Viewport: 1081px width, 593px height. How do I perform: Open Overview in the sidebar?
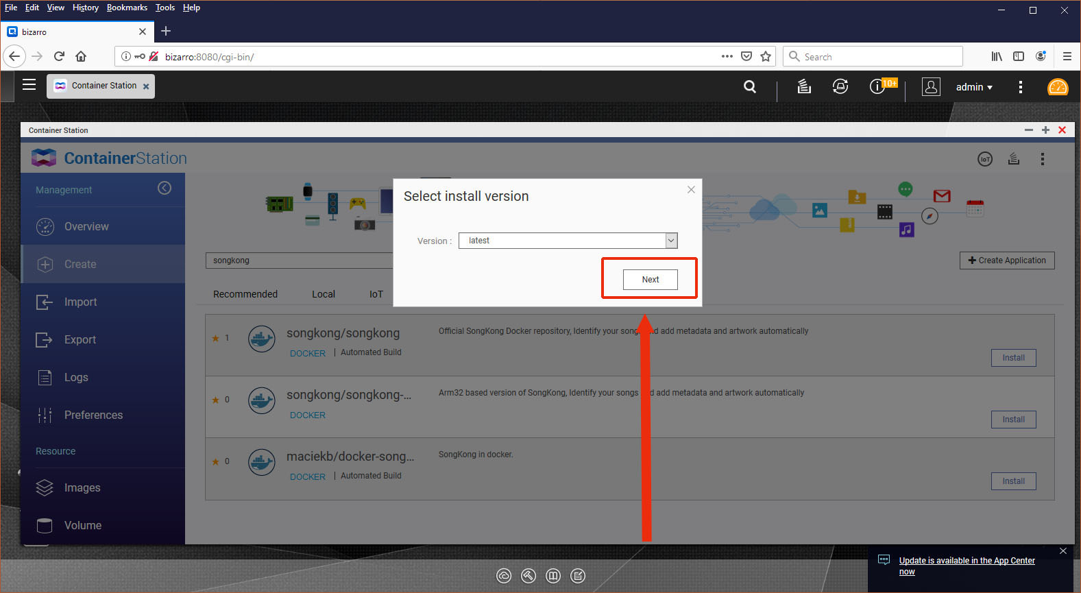click(x=103, y=226)
